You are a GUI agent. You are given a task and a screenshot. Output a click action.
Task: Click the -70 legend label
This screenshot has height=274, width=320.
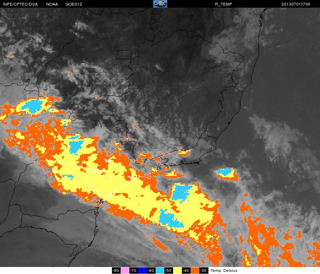click(x=134, y=270)
